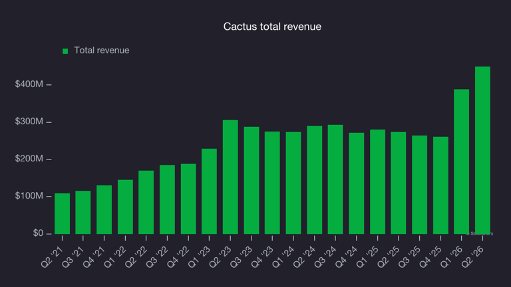Click the Q2 '23 x-axis label
Image resolution: width=511 pixels, height=287 pixels.
coord(220,257)
